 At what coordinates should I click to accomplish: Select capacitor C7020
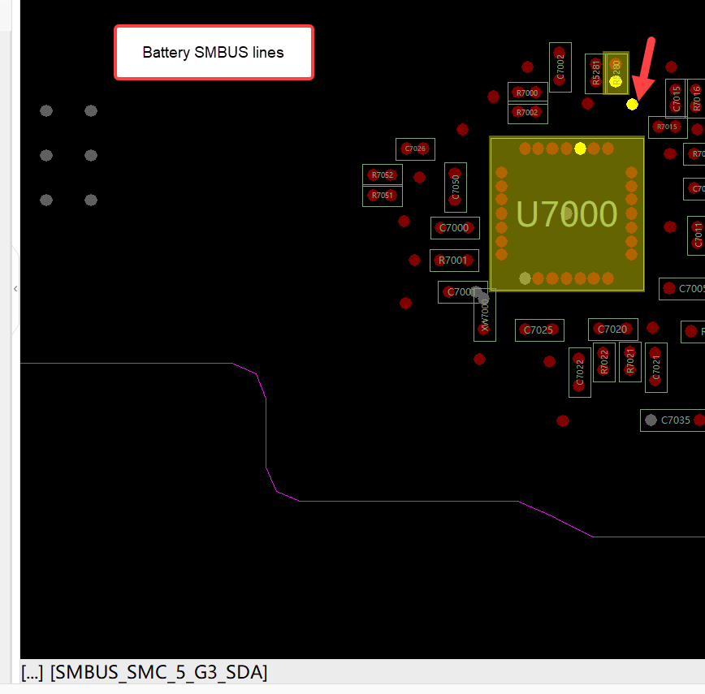click(x=613, y=330)
